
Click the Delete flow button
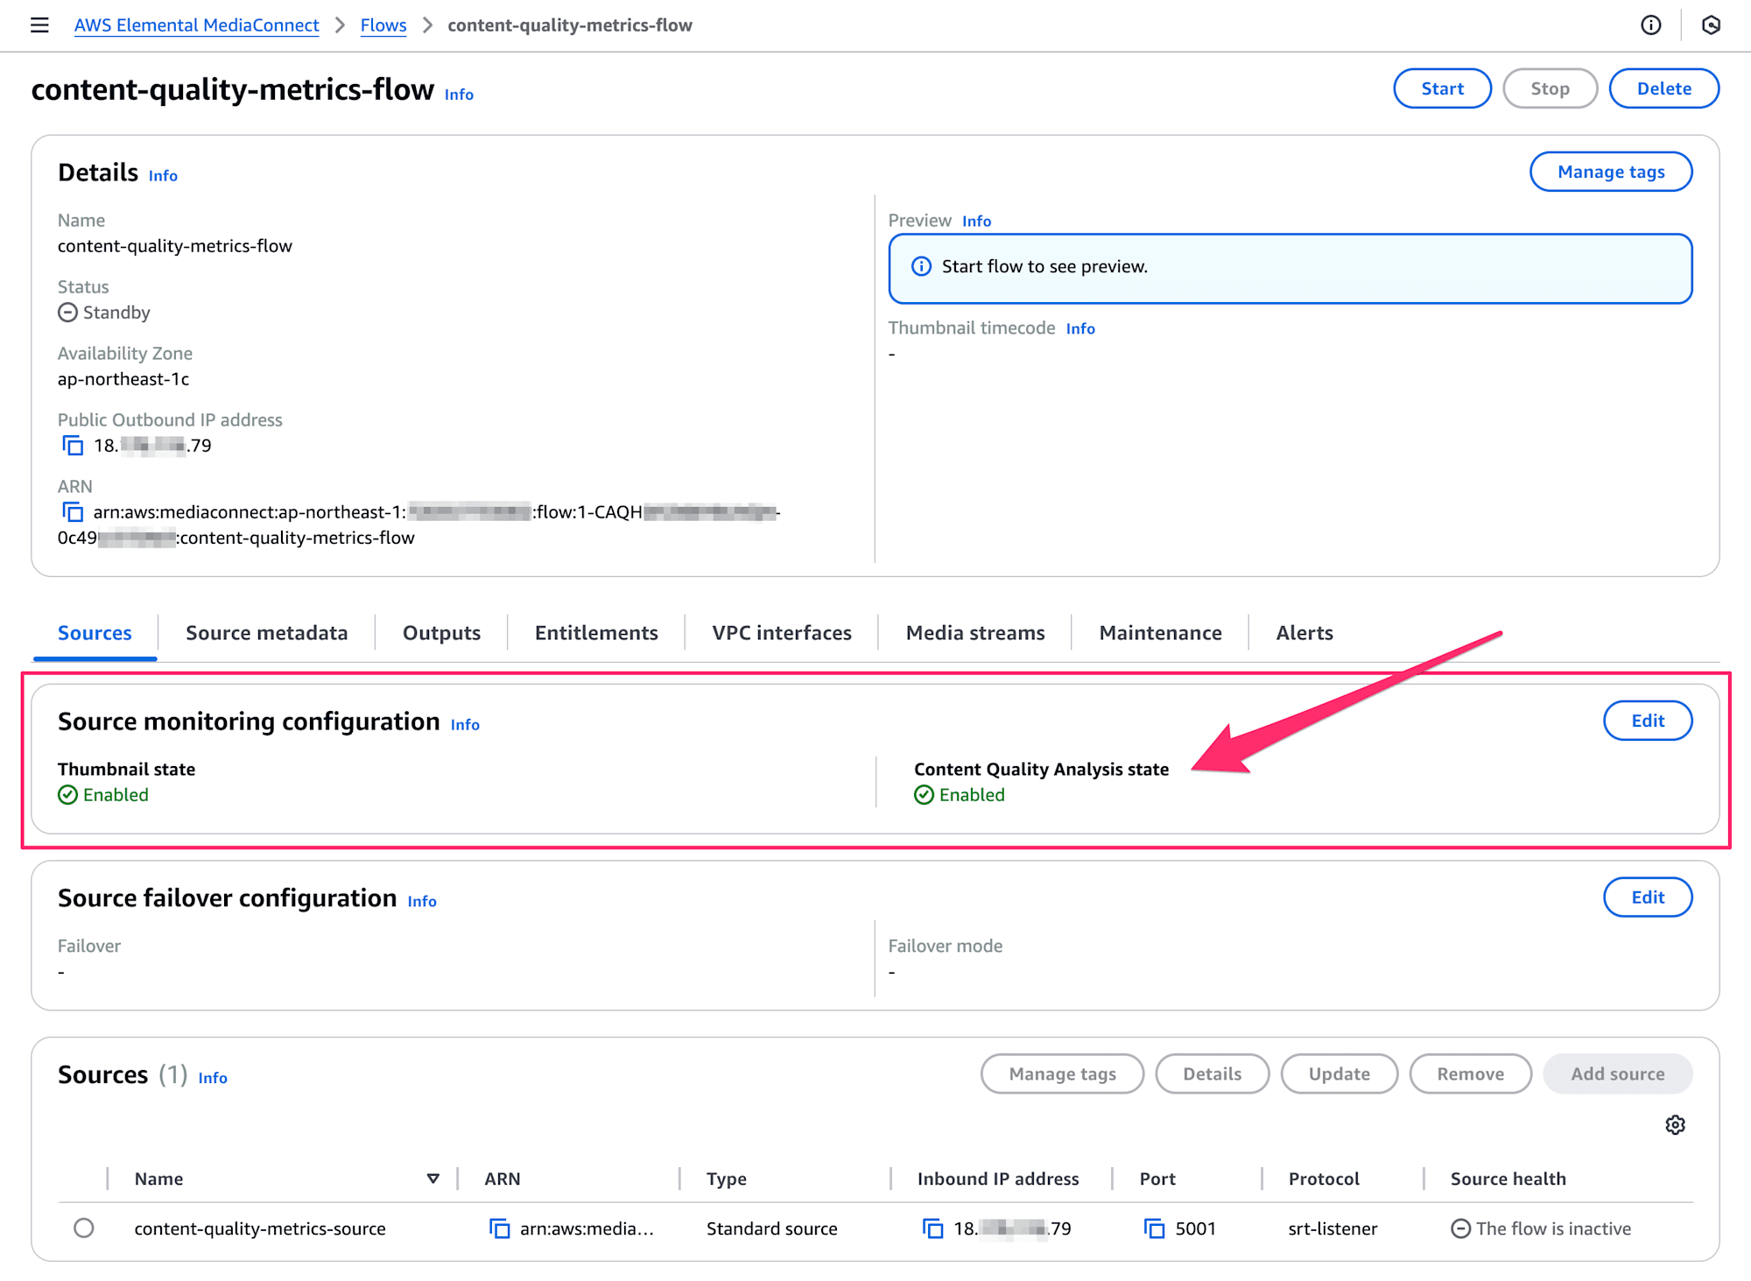pyautogui.click(x=1663, y=88)
